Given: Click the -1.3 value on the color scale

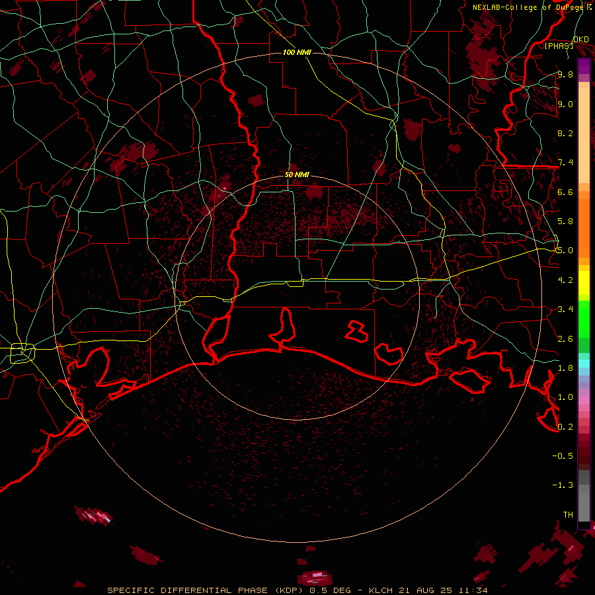Looking at the screenshot, I should tap(563, 485).
